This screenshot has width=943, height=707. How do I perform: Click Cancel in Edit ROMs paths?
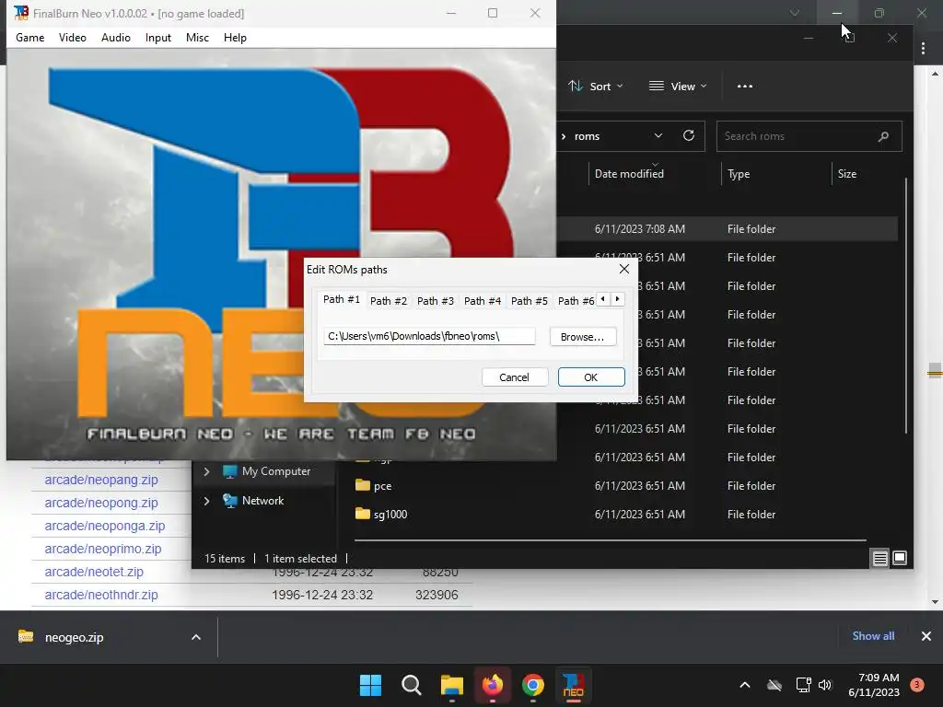click(514, 377)
